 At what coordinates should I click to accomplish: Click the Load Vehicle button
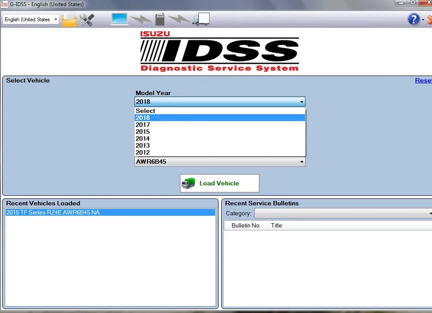click(x=219, y=183)
